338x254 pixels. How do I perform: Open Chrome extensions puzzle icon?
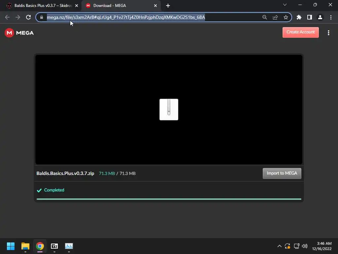299,17
